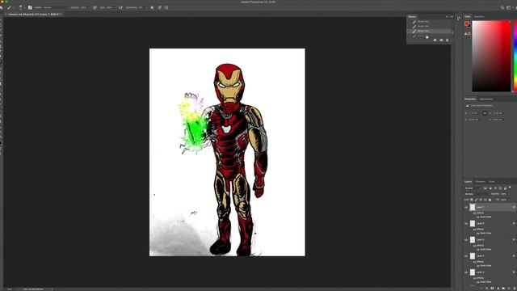
Task: Filter for adjustment layers icon
Action: 490,188
